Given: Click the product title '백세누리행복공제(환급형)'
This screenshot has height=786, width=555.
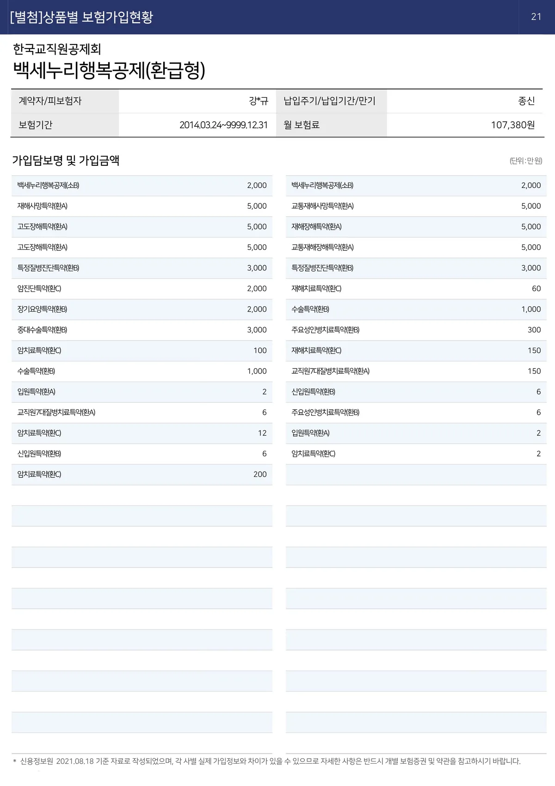Looking at the screenshot, I should coord(109,70).
